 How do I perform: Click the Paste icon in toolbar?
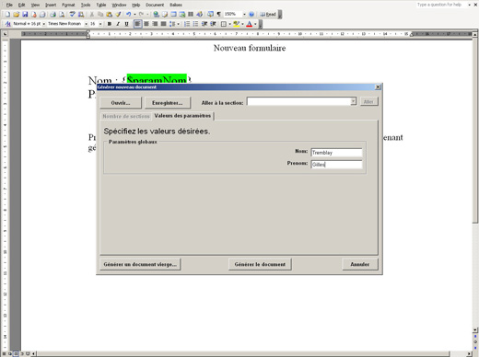tap(109, 14)
